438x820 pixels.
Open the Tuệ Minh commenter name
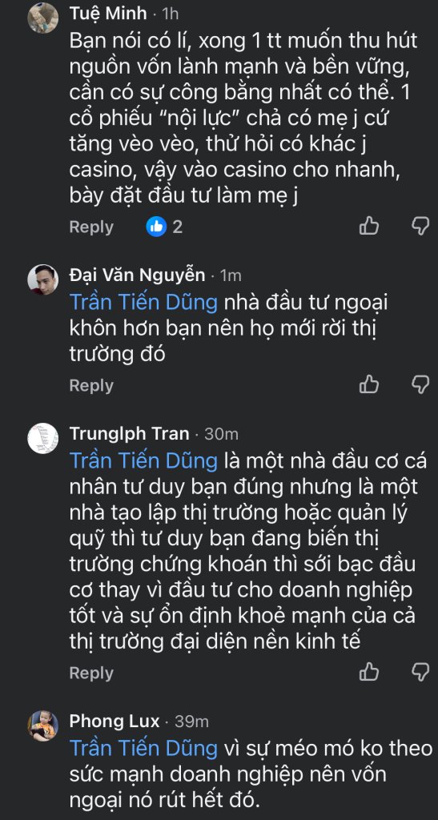(108, 14)
